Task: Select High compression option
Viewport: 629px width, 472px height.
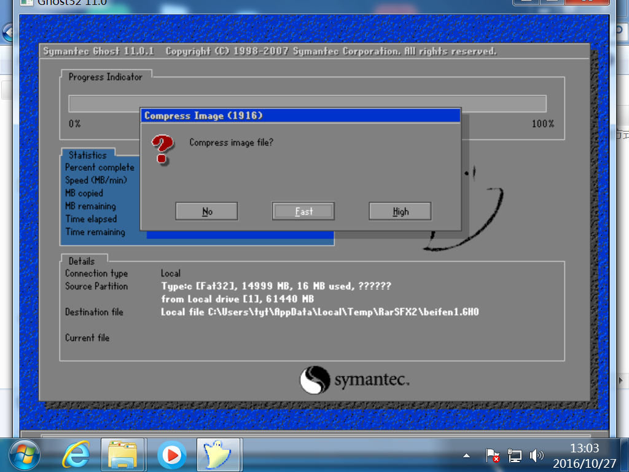Action: coord(400,211)
